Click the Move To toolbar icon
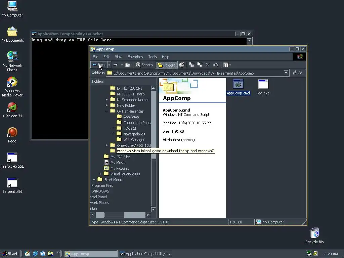Viewport: 344px width, 258px height. pyautogui.click(x=192, y=65)
